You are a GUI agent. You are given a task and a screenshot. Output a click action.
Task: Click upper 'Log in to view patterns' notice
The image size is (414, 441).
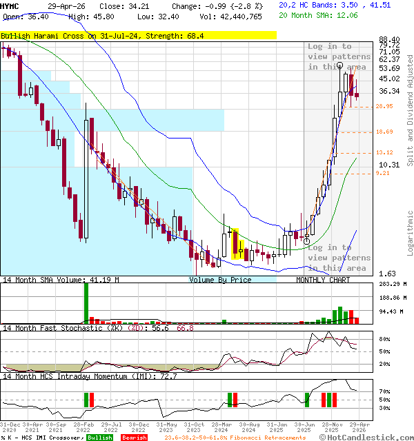339,57
